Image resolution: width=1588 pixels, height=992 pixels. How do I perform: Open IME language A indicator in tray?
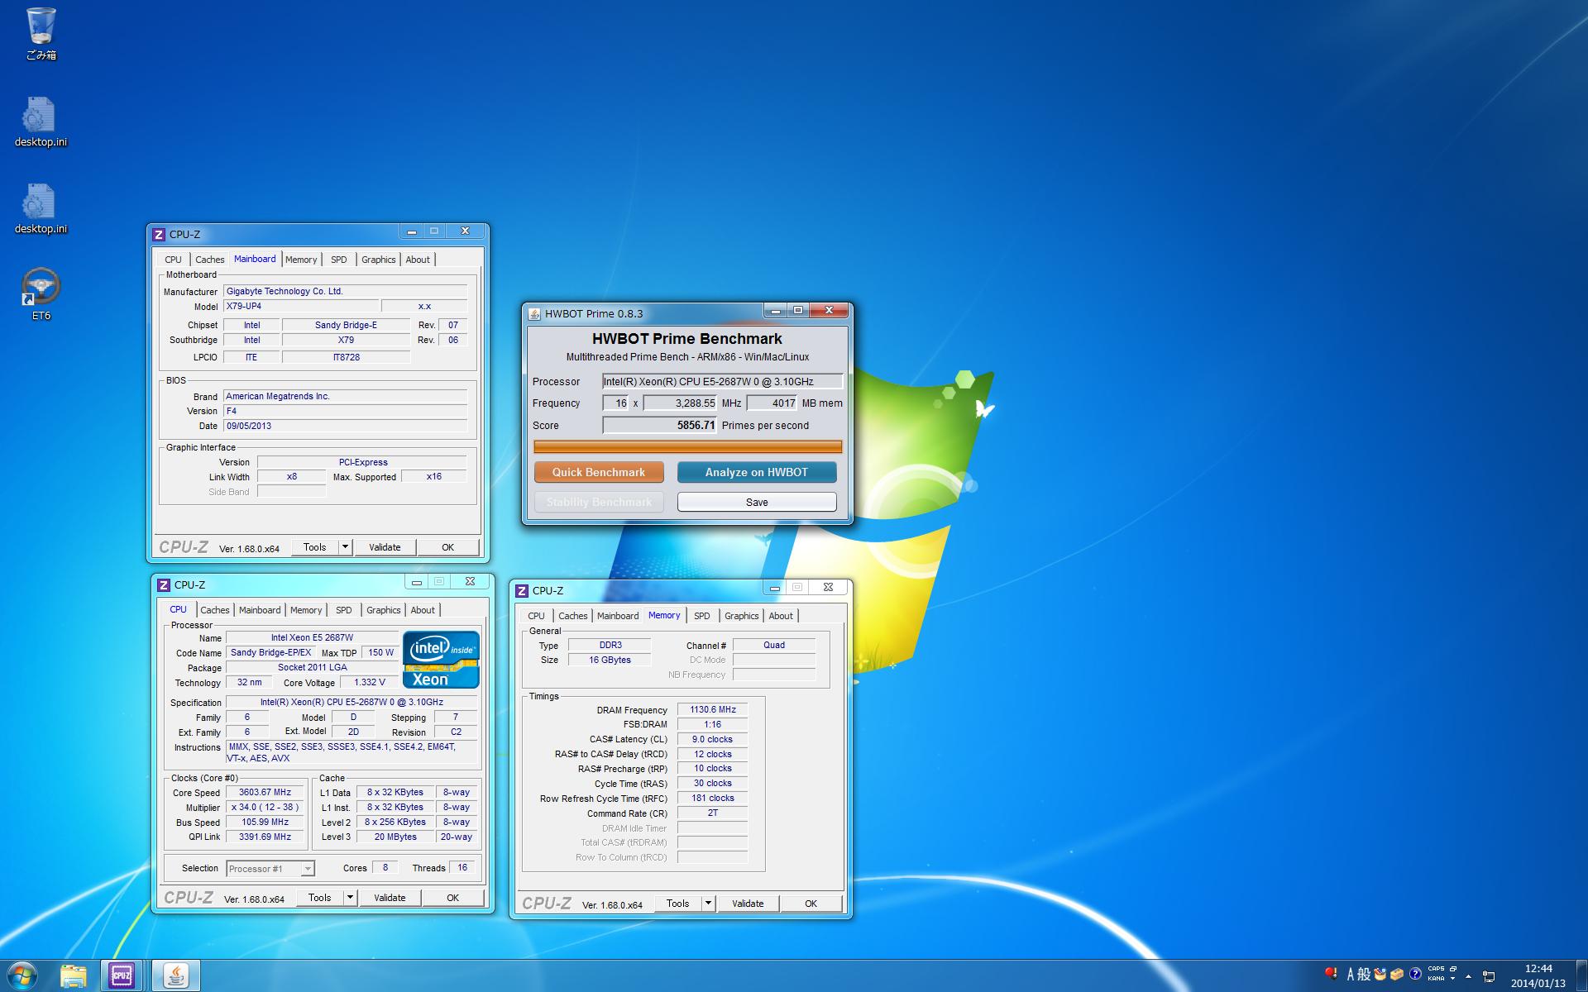click(x=1350, y=975)
